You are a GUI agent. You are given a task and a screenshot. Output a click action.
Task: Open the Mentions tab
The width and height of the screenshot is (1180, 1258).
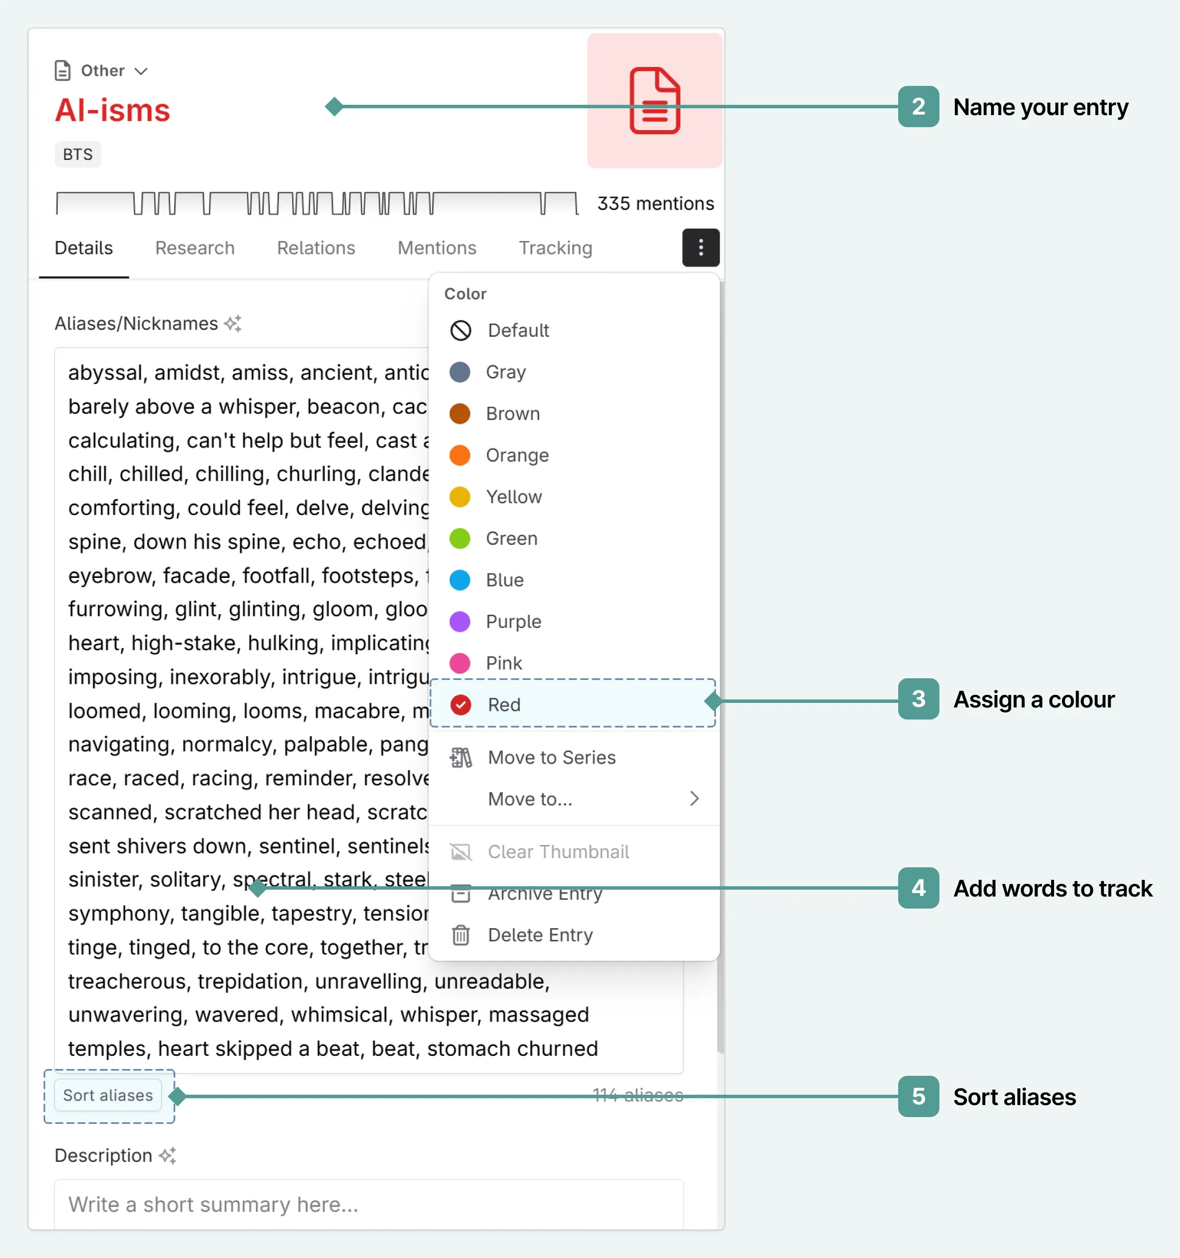(x=436, y=248)
